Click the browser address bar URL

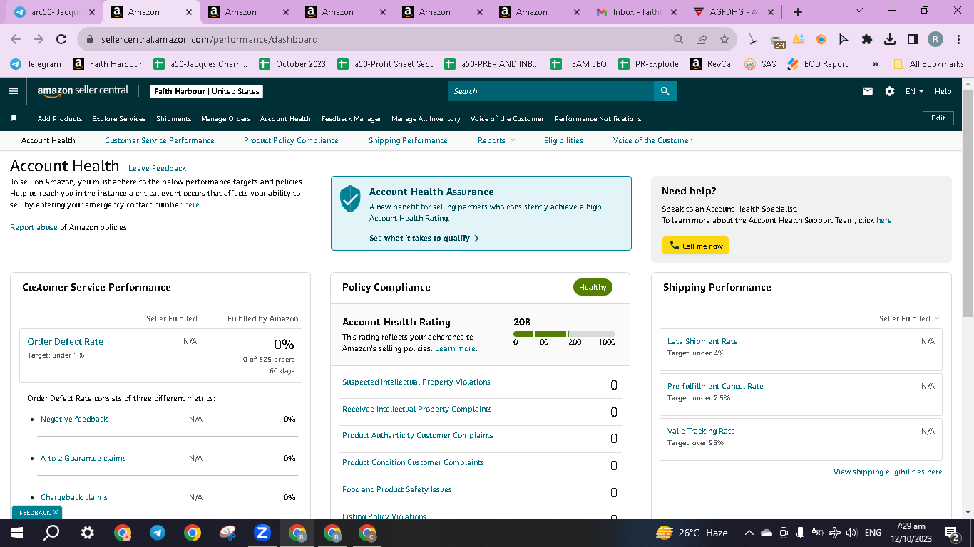coord(210,39)
